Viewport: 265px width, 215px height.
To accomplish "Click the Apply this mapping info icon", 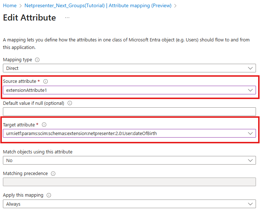I will pos(48,195).
